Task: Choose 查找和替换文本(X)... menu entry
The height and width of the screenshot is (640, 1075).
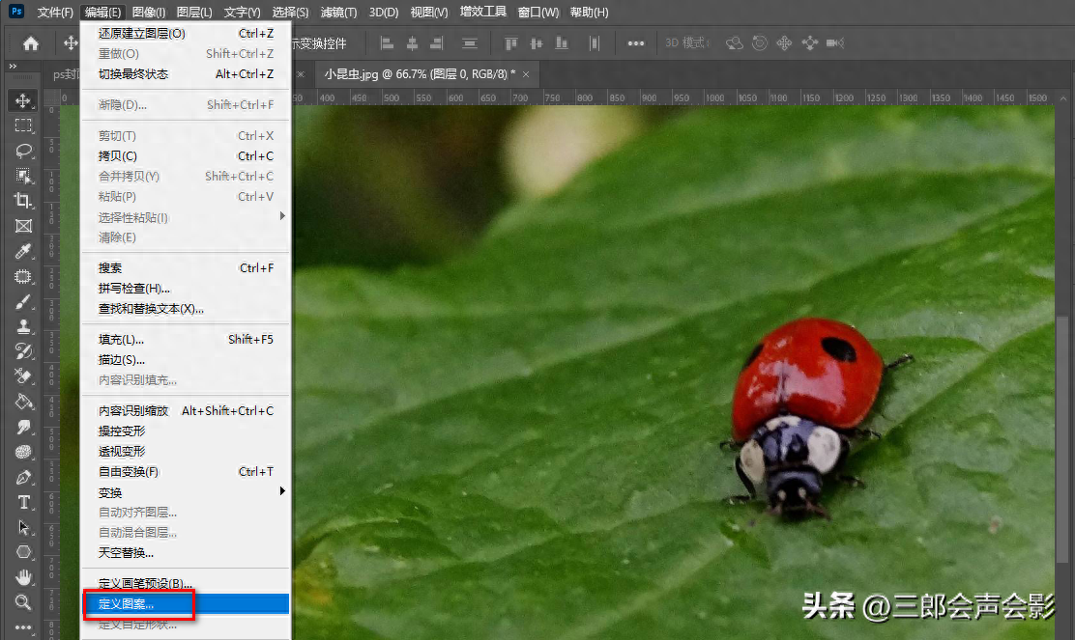Action: pyautogui.click(x=186, y=309)
